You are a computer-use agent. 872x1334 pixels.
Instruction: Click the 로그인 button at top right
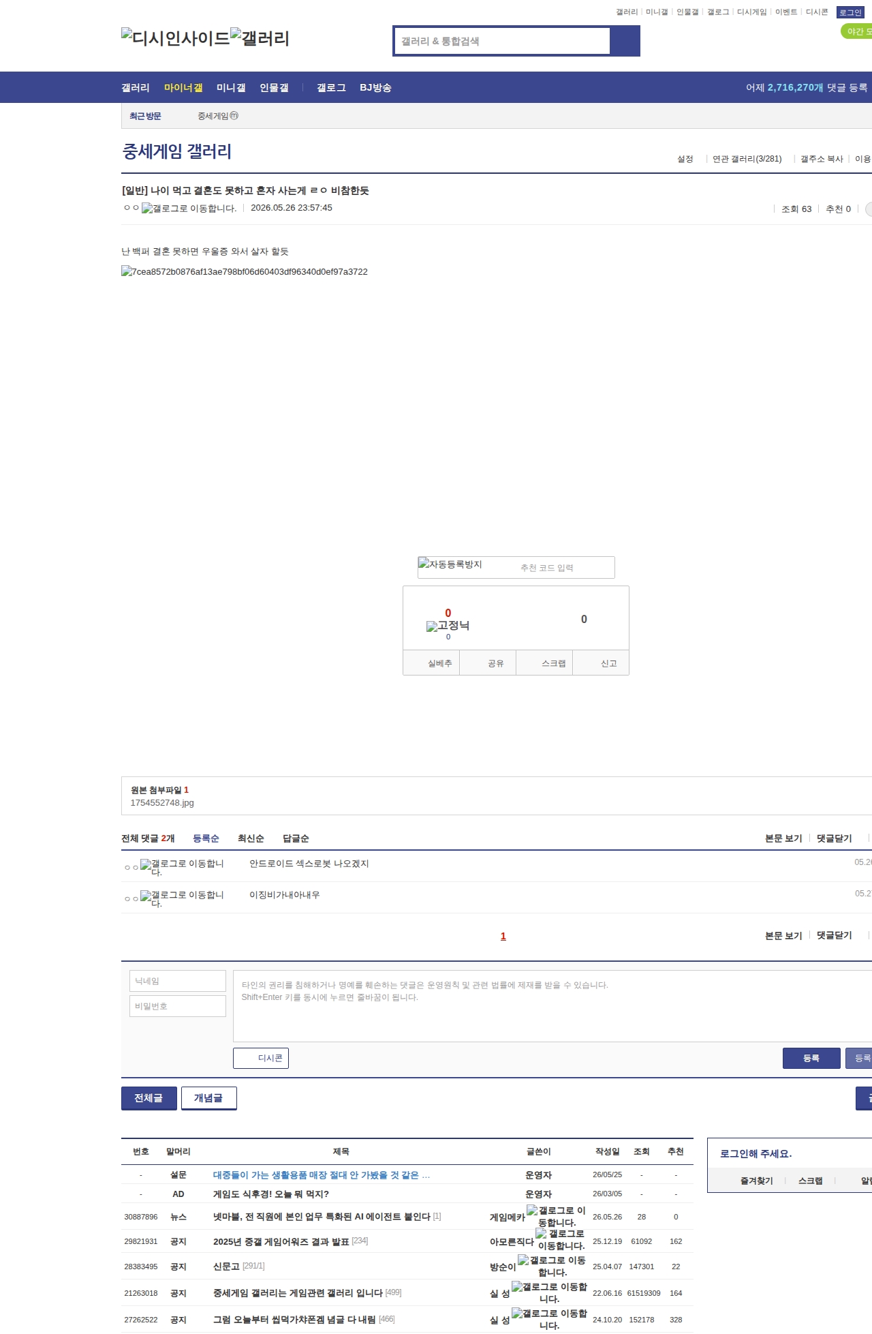click(850, 12)
